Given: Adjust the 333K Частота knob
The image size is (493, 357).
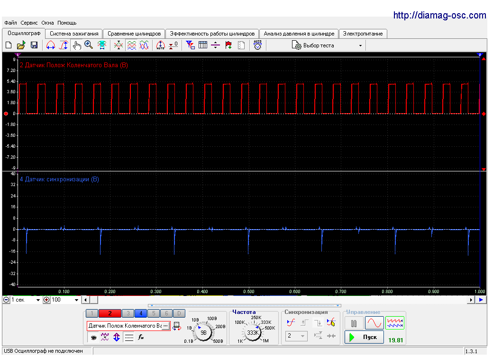Looking at the screenshot, I should (x=253, y=333).
